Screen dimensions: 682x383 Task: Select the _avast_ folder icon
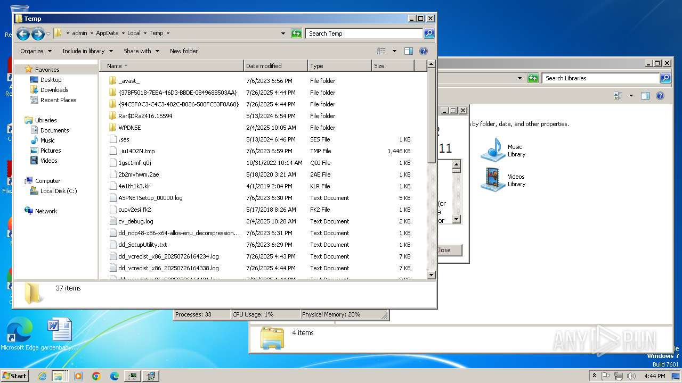point(112,81)
